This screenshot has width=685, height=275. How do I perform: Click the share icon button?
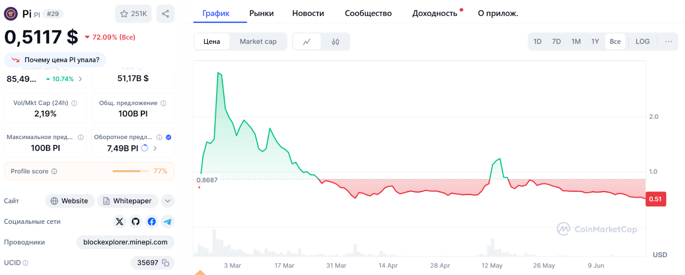coord(165,14)
